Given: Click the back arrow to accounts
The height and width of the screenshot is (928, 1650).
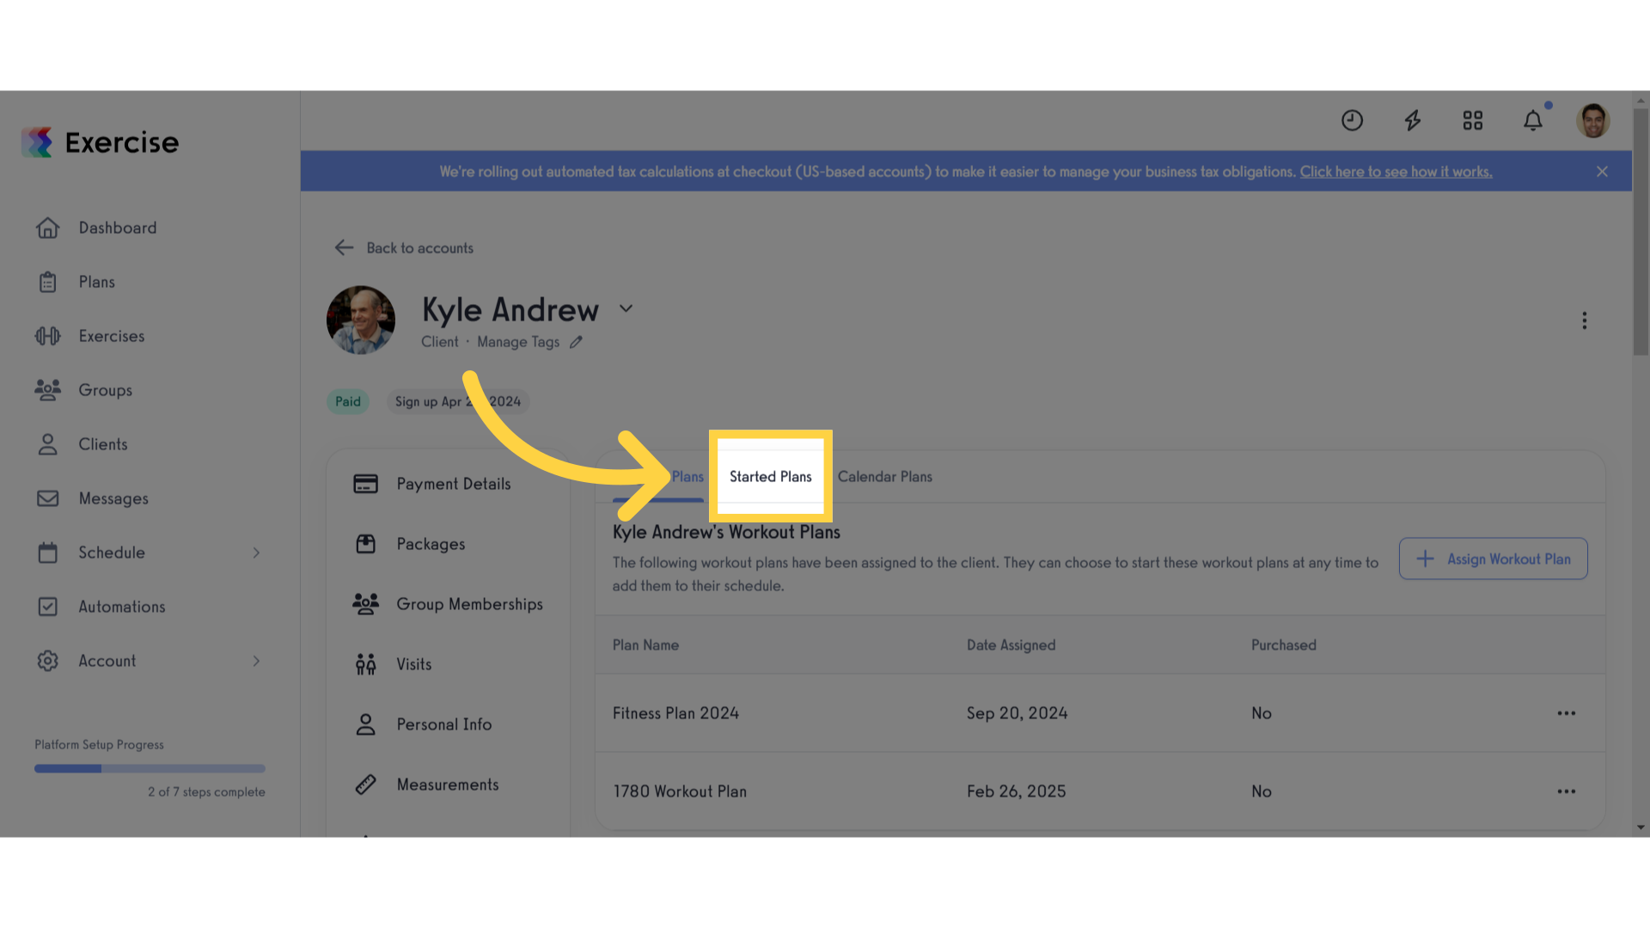Looking at the screenshot, I should click(344, 247).
